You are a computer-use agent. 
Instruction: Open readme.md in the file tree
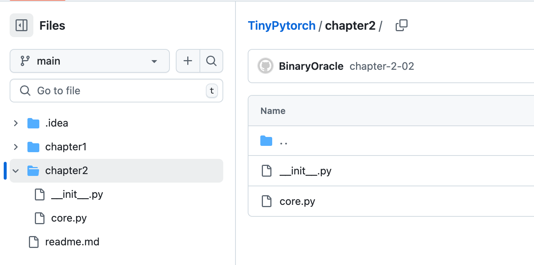click(x=72, y=242)
